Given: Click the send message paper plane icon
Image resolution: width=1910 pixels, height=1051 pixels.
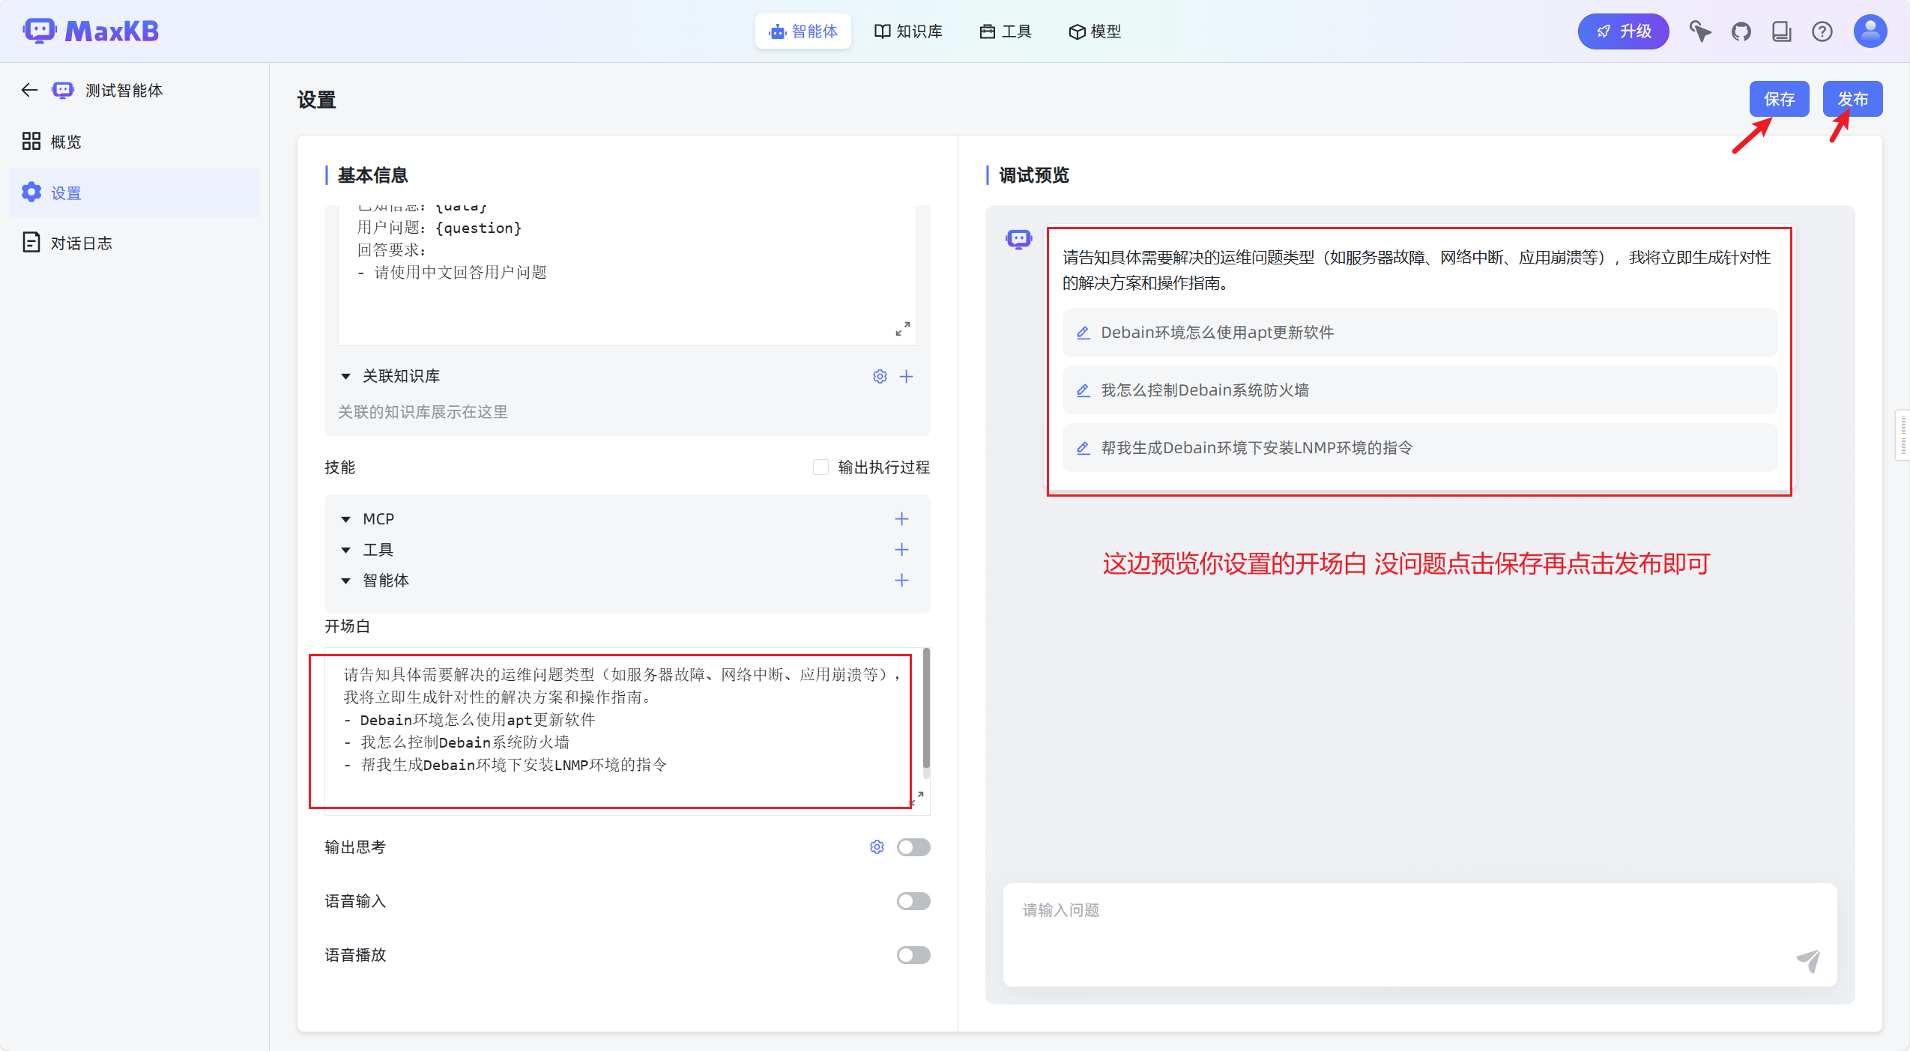Looking at the screenshot, I should (x=1808, y=960).
